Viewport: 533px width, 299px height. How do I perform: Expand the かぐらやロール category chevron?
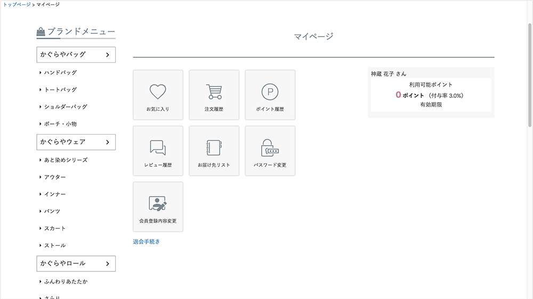107,263
